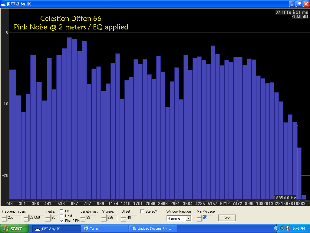This screenshot has height=233, width=310.
Task: Increase Min X-space with up arrow
Action: [199, 216]
